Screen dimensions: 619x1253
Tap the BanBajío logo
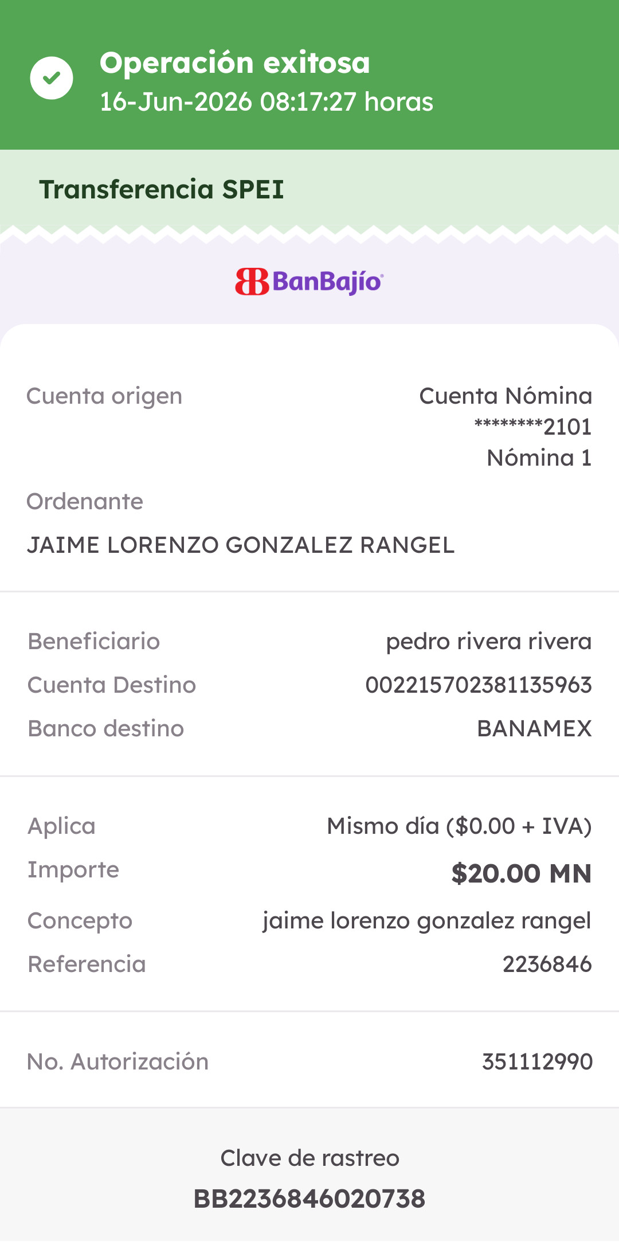(309, 282)
